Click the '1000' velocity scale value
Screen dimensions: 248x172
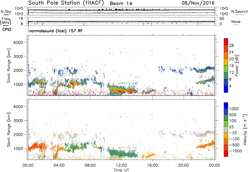[x=234, y=109]
